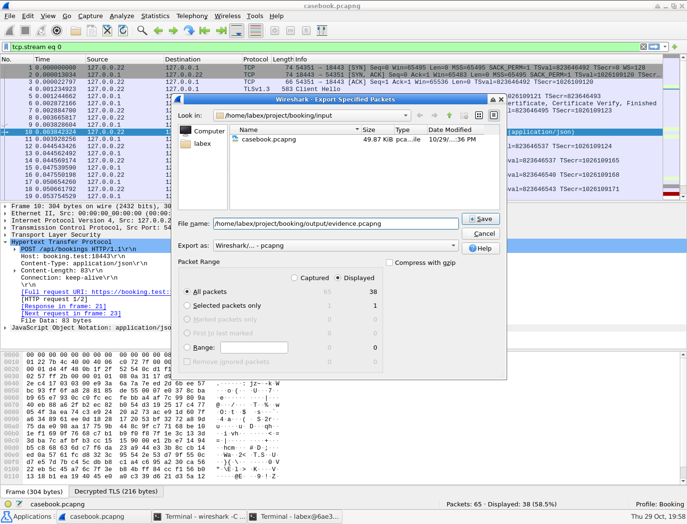Clear the display filter field
The width and height of the screenshot is (687, 524).
(644, 47)
